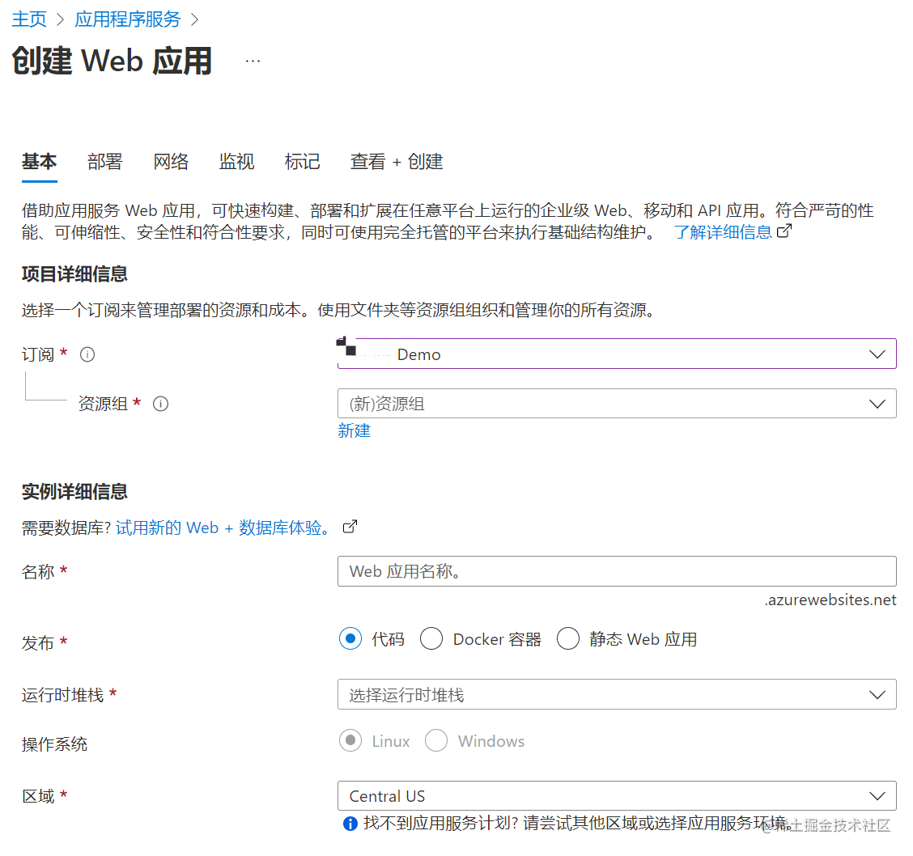Open 了解详细信息 link

[723, 231]
